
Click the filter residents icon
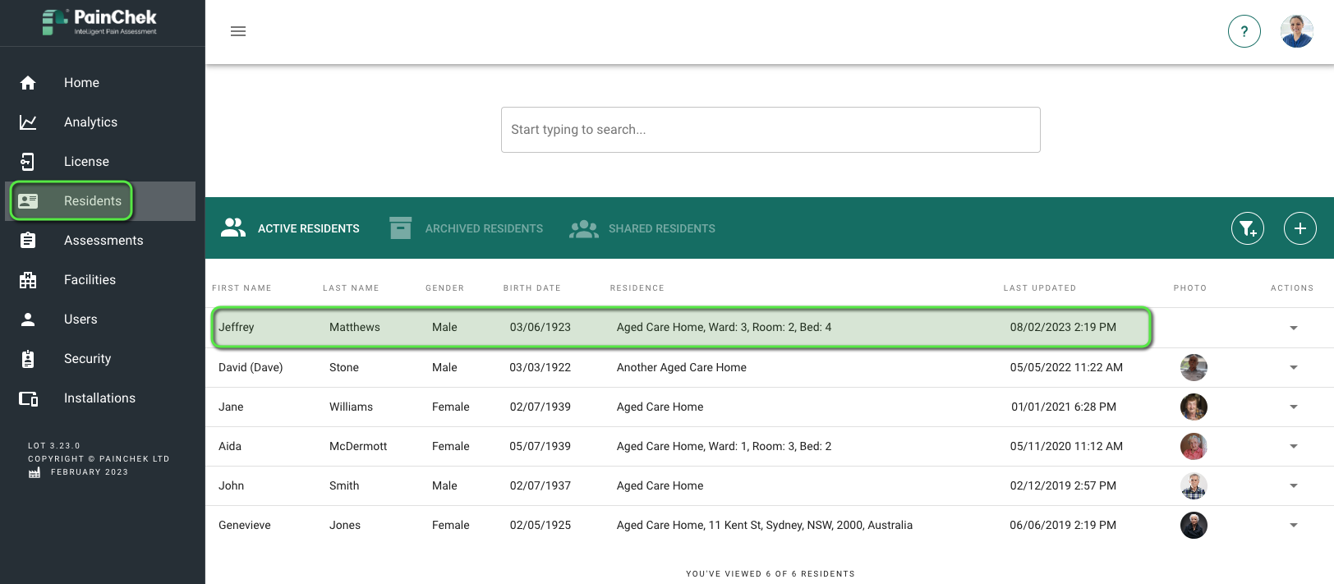point(1248,228)
